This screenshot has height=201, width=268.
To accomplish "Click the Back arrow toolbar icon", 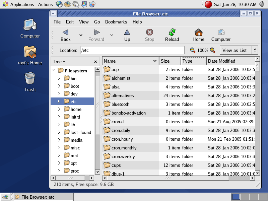I will coord(65,32).
